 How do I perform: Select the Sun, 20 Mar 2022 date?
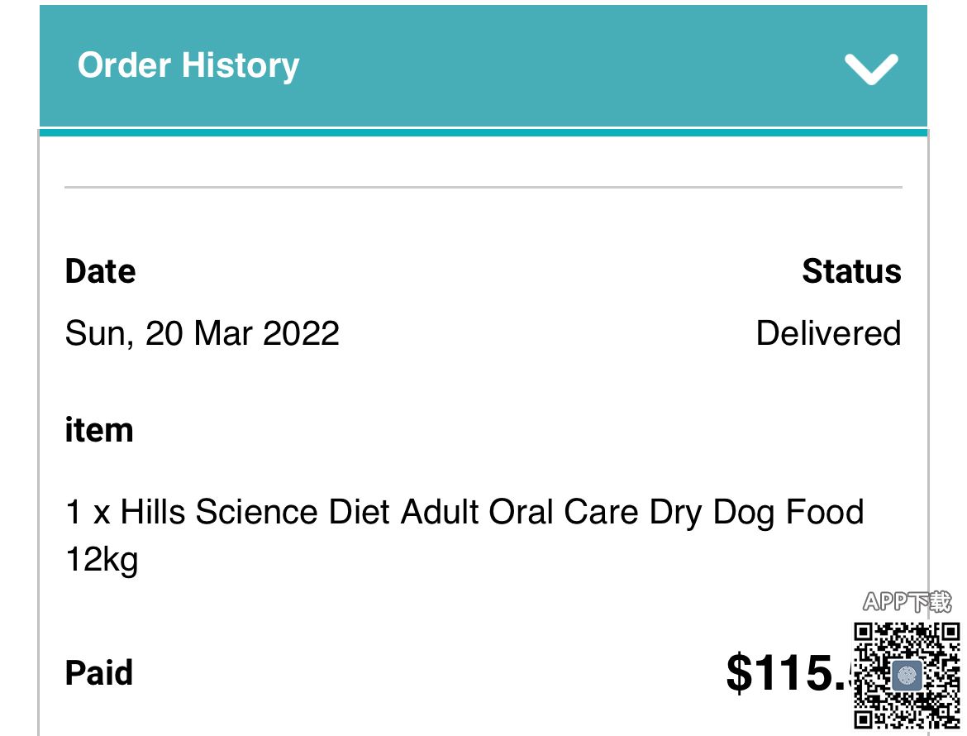click(x=202, y=333)
